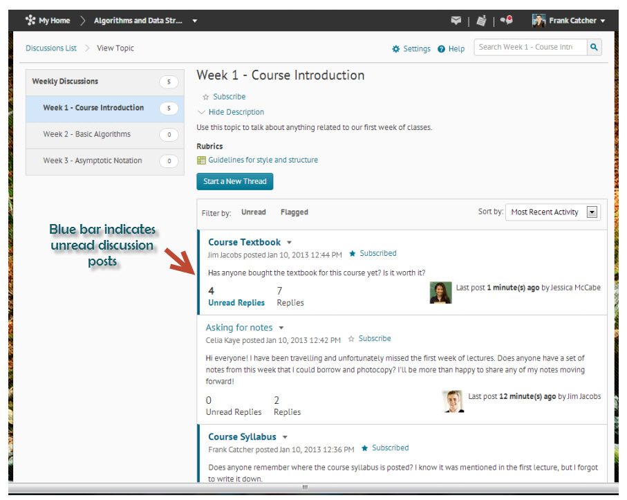
Task: Click the My Home logo icon
Action: pyautogui.click(x=30, y=21)
